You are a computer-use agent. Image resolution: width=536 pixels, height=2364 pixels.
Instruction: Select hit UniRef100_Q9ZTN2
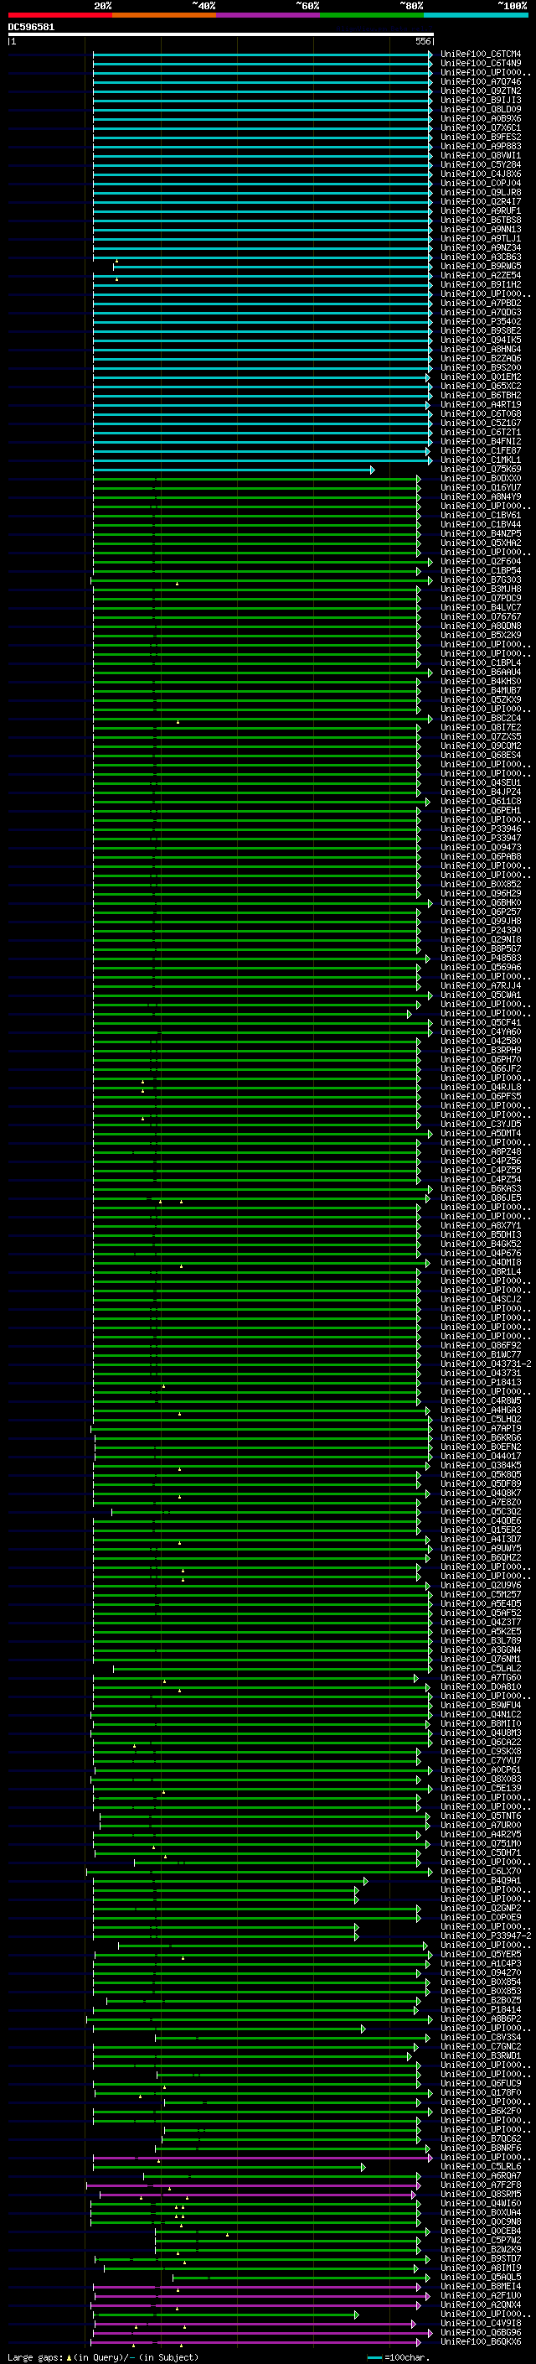[x=481, y=91]
